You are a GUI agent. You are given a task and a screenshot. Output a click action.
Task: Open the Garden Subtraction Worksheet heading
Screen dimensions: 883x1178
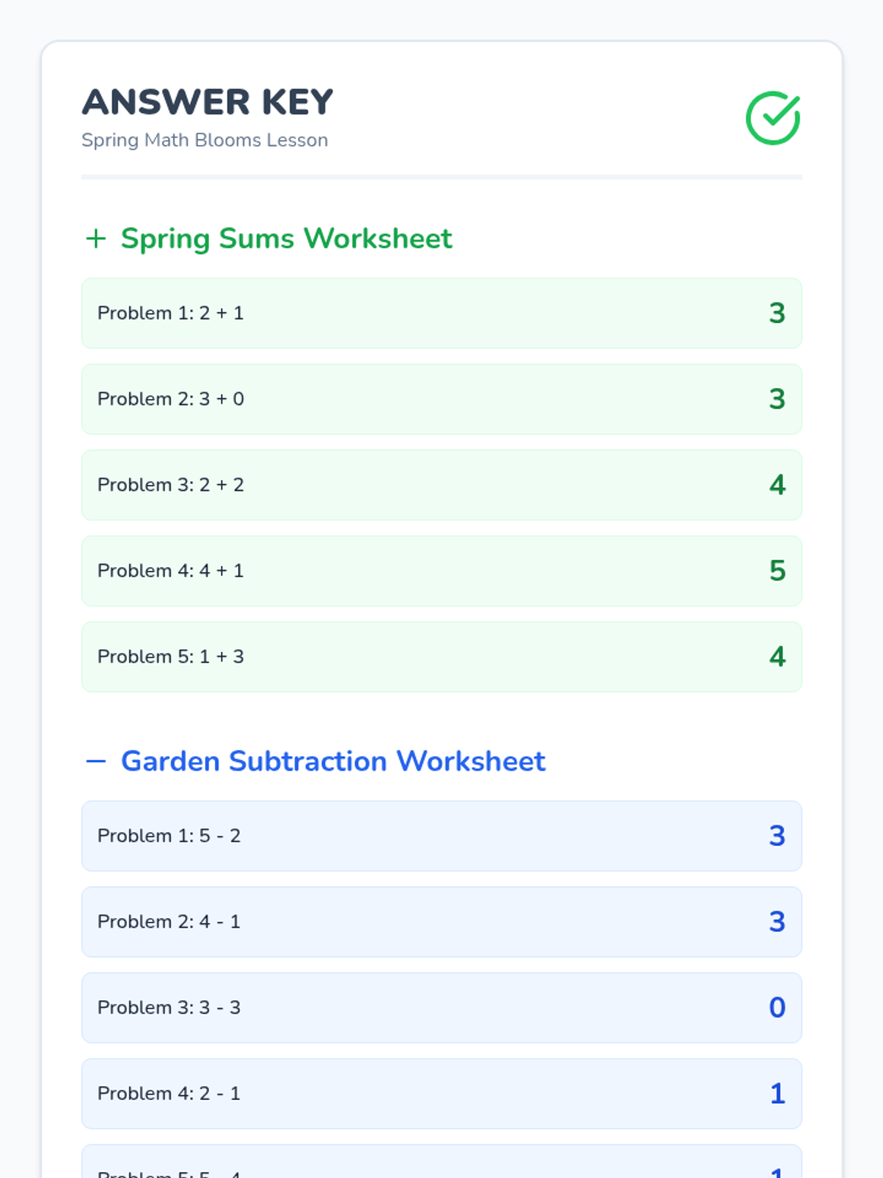coord(333,761)
